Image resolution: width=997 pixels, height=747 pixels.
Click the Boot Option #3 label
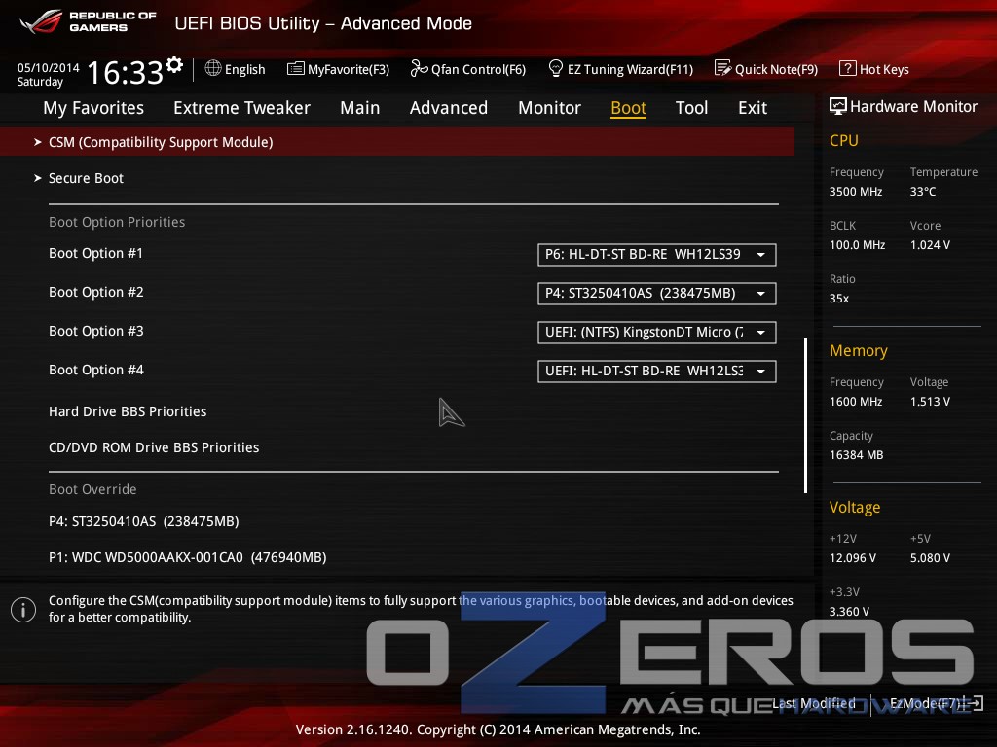[x=96, y=331]
